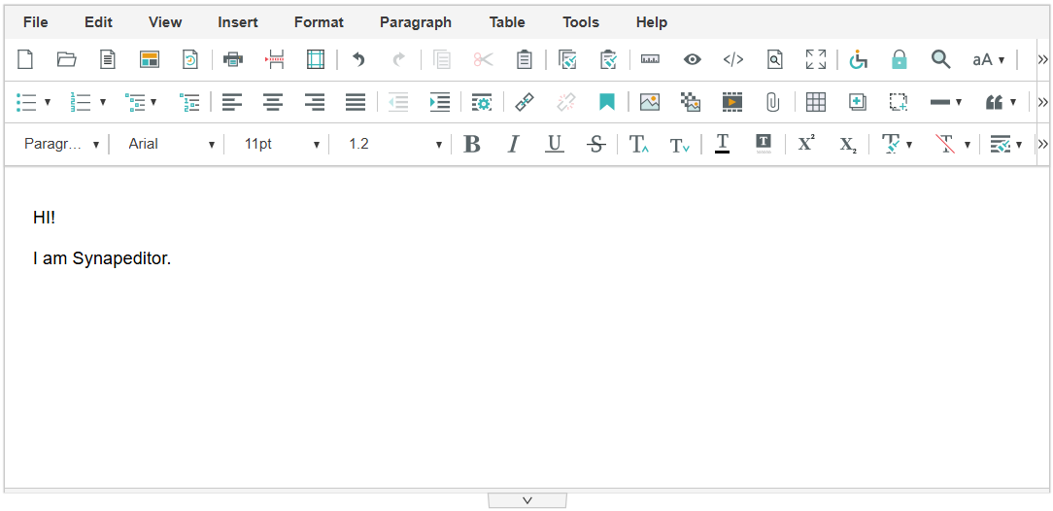
Task: Open the 11pt font size dropdown
Action: [282, 144]
